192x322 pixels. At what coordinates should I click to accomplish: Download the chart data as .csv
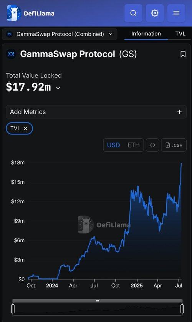click(x=174, y=145)
